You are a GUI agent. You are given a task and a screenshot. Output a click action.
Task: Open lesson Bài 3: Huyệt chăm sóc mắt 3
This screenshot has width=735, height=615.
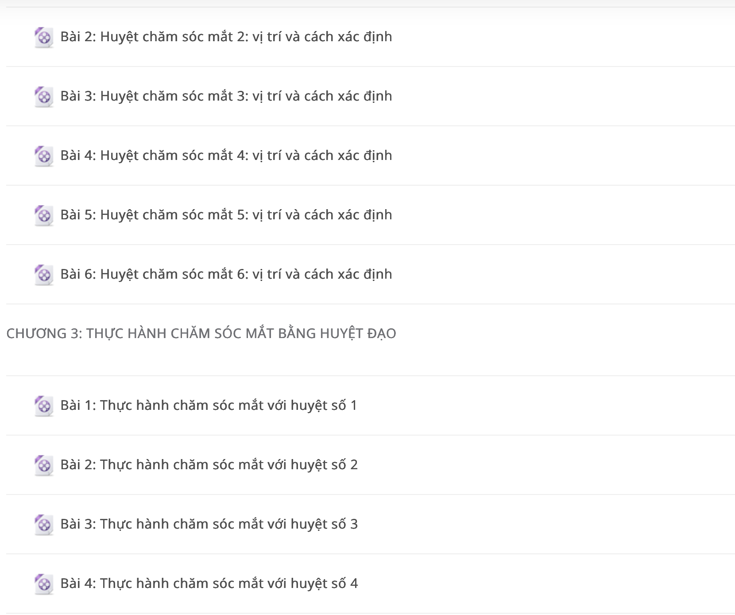(226, 96)
